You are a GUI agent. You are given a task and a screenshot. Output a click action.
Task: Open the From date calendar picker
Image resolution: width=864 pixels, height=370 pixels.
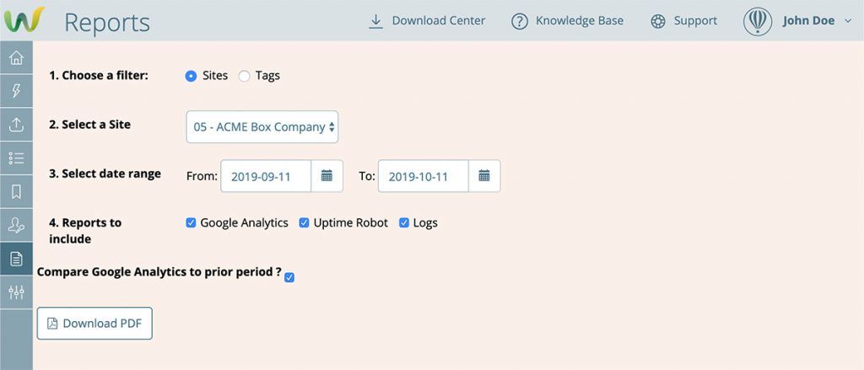click(327, 176)
